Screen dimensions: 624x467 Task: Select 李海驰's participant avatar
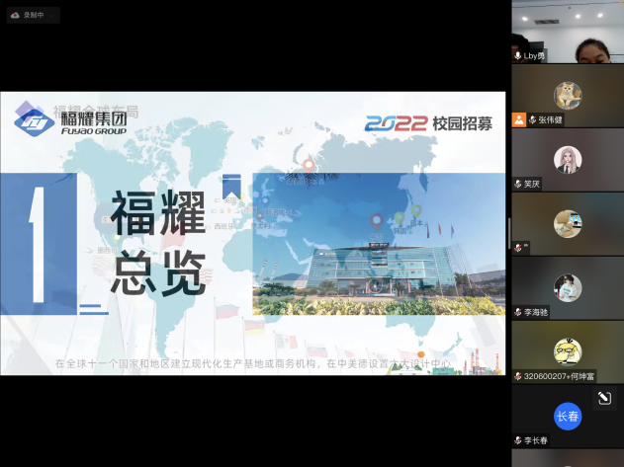567,287
